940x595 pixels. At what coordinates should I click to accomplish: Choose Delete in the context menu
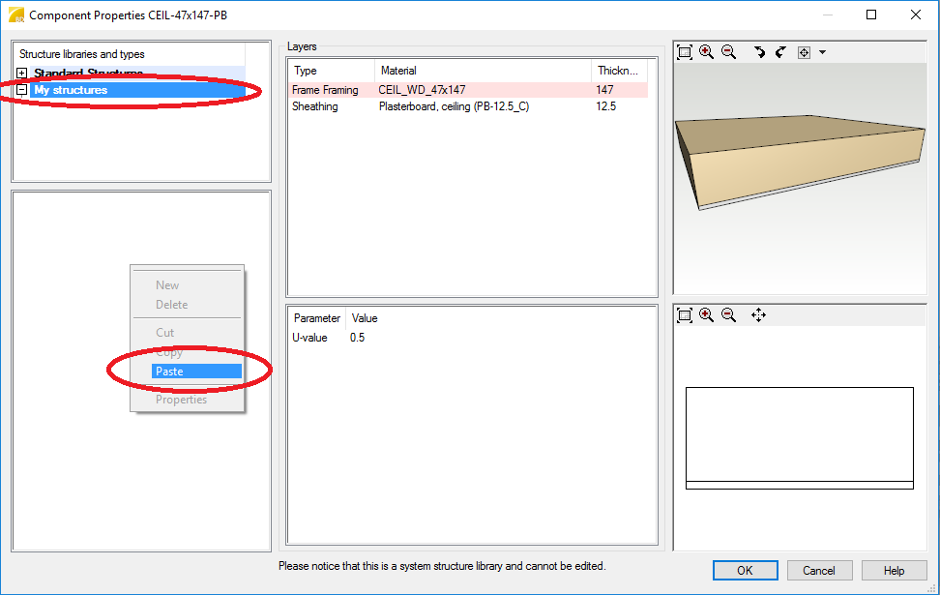point(171,305)
